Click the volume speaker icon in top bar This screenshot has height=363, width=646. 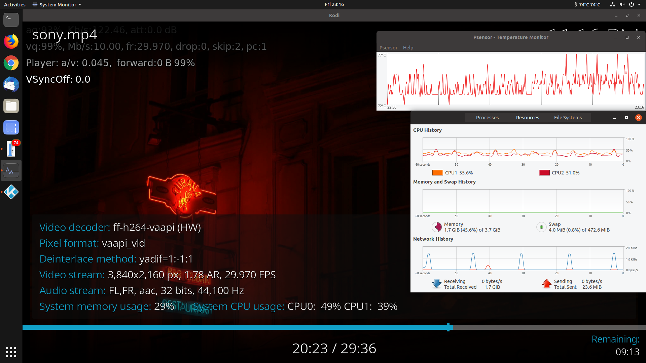[622, 4]
